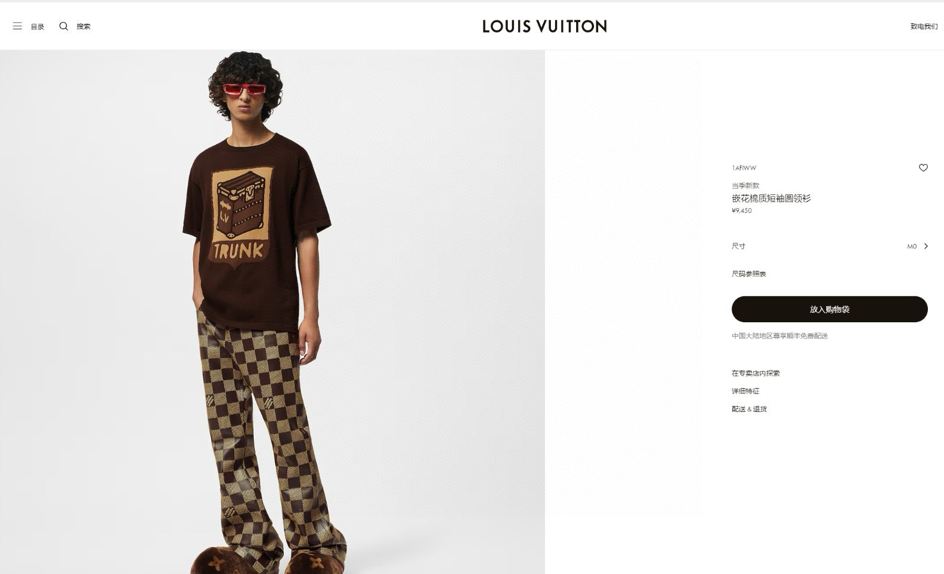Open the 尺寸 size row

tap(830, 246)
